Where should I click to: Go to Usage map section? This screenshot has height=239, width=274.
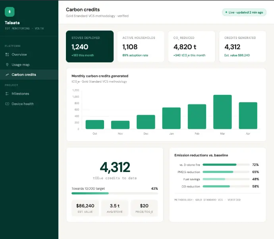(x=21, y=65)
